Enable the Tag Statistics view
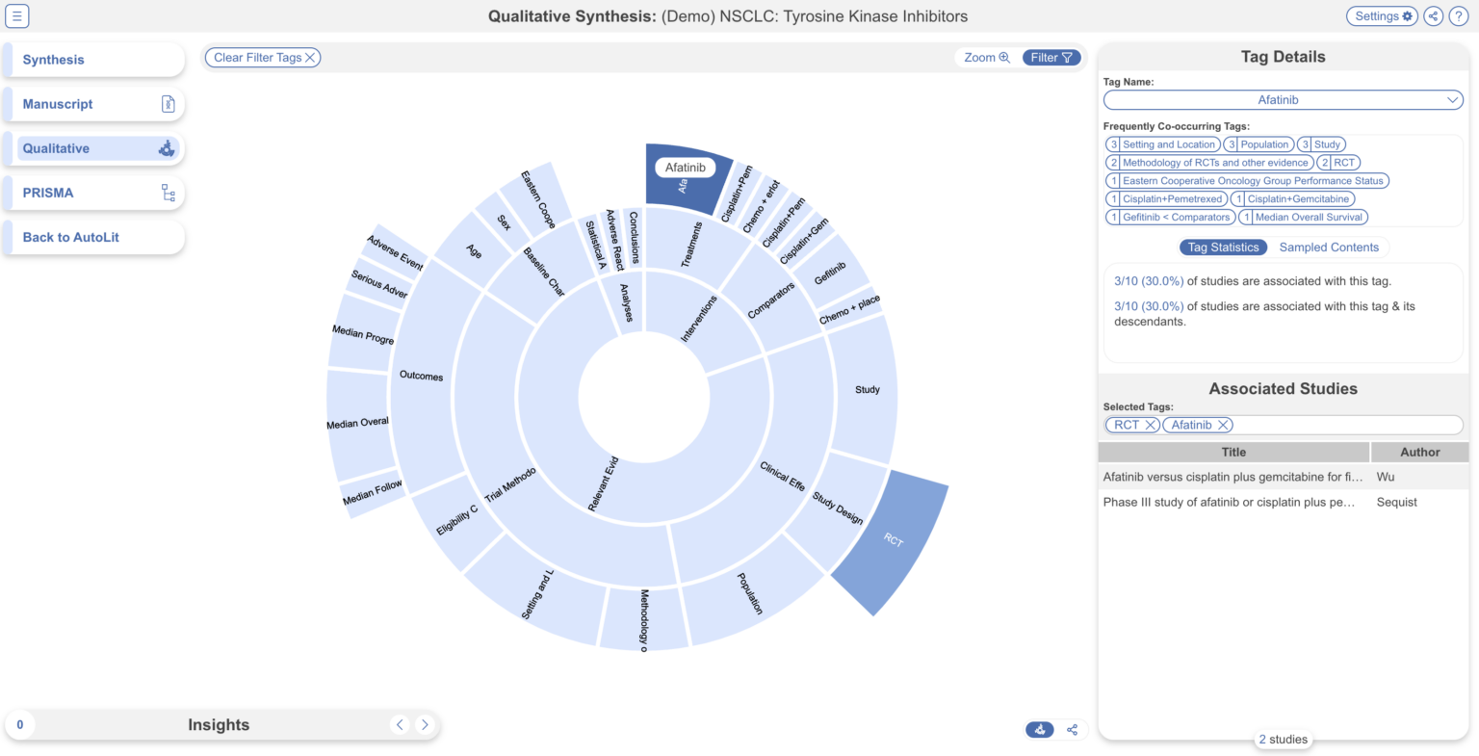 tap(1223, 247)
